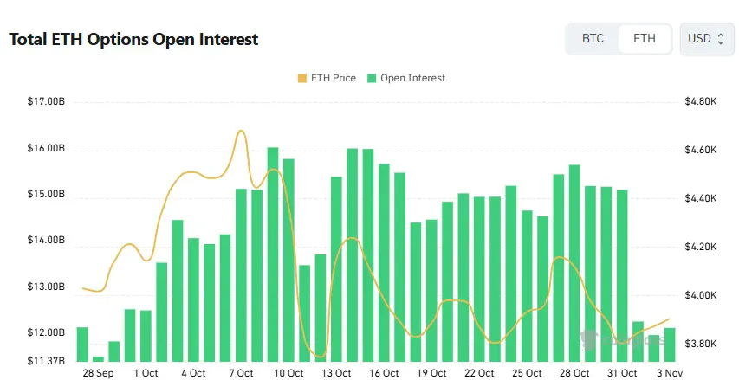
Task: Click the 1 Oct open interest bar
Action: click(x=146, y=335)
